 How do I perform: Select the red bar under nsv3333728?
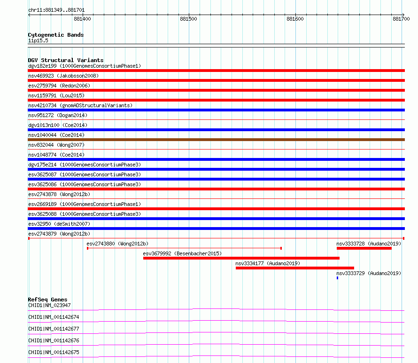pos(364,248)
